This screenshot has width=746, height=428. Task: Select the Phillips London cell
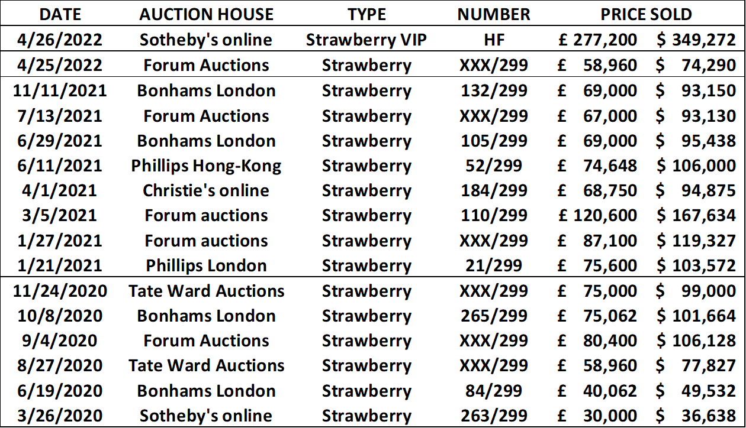pyautogui.click(x=206, y=265)
